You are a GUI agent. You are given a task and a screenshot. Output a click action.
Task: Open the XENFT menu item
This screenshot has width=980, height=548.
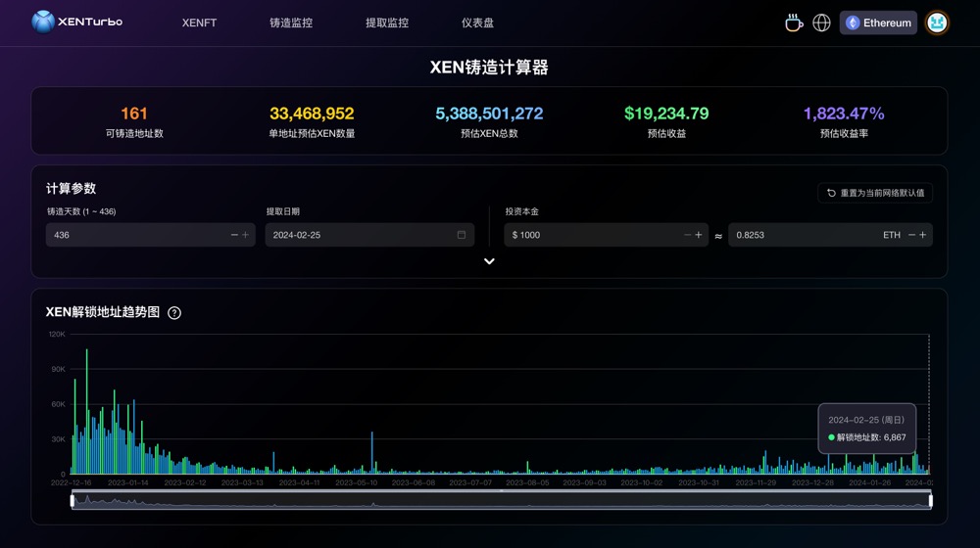tap(199, 23)
